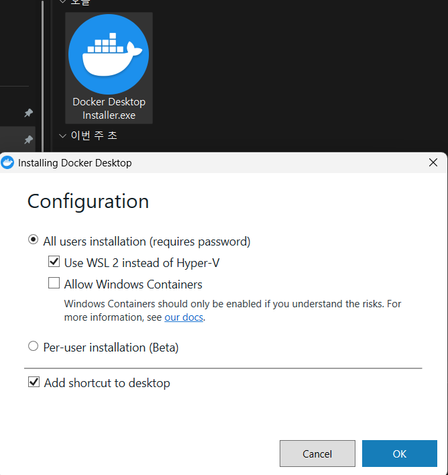Click Docker whale icon in dialog title bar
Viewport: 448px width, 475px height.
tap(7, 162)
